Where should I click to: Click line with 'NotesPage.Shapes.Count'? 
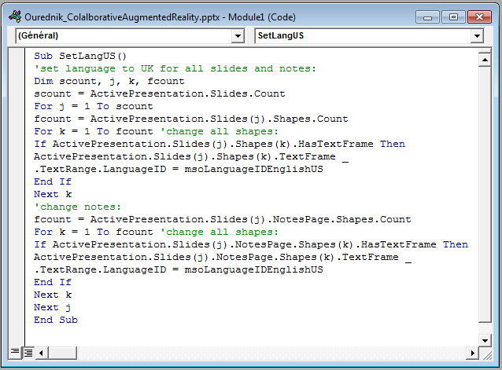(x=223, y=219)
